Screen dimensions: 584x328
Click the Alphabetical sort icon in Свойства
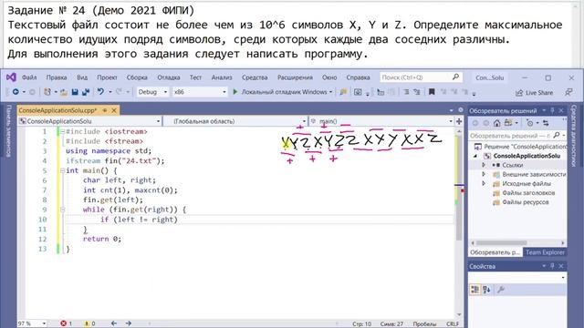(x=486, y=290)
